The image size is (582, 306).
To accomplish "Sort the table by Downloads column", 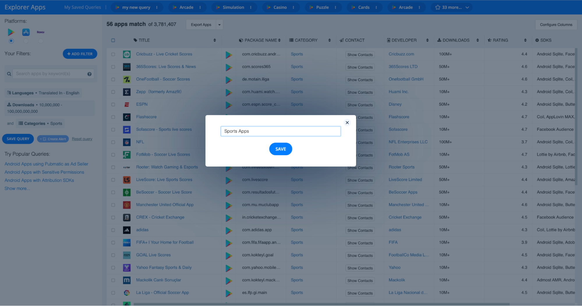I will pos(478,40).
